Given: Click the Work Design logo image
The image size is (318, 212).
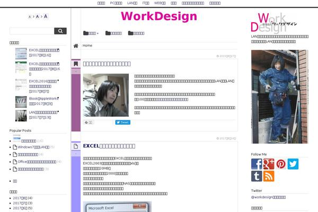Looking at the screenshot, I should pyautogui.click(x=273, y=23).
